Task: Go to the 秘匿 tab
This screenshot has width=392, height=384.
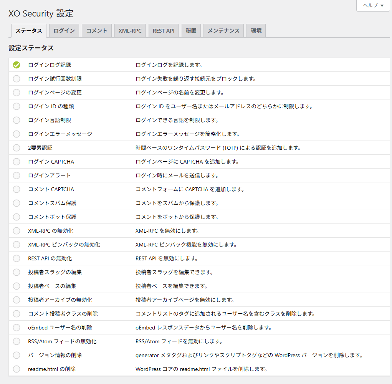Action: [191, 31]
